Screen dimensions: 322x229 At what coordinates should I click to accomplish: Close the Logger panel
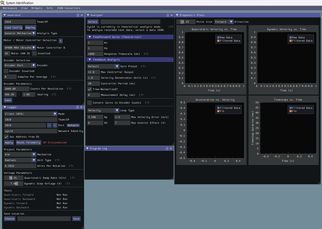point(81,107)
